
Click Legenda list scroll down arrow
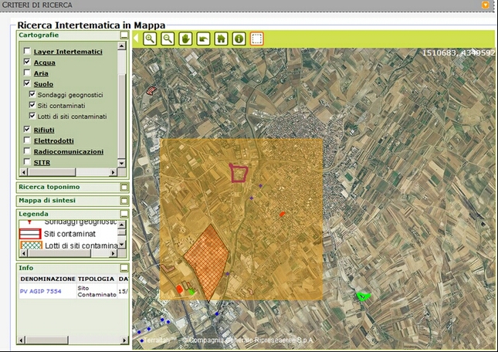(x=122, y=245)
